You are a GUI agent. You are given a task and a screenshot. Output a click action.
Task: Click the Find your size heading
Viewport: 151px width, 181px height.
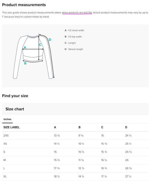tap(15, 96)
